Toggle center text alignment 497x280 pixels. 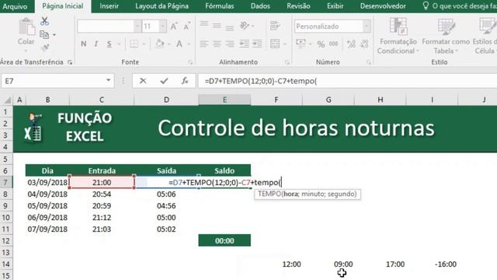click(217, 44)
